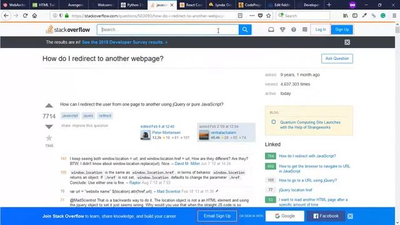Image resolution: width=400 pixels, height=225 pixels.
Task: Switch to the CodeProject tab
Action: coord(250,5)
